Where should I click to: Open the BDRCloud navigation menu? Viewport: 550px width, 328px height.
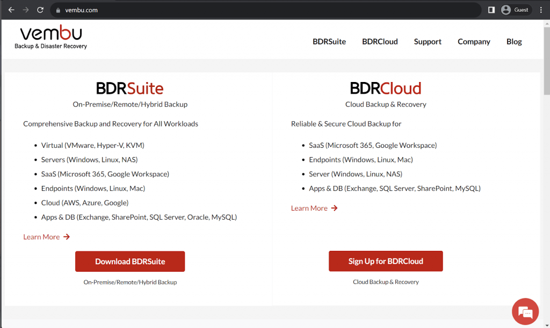(x=380, y=42)
